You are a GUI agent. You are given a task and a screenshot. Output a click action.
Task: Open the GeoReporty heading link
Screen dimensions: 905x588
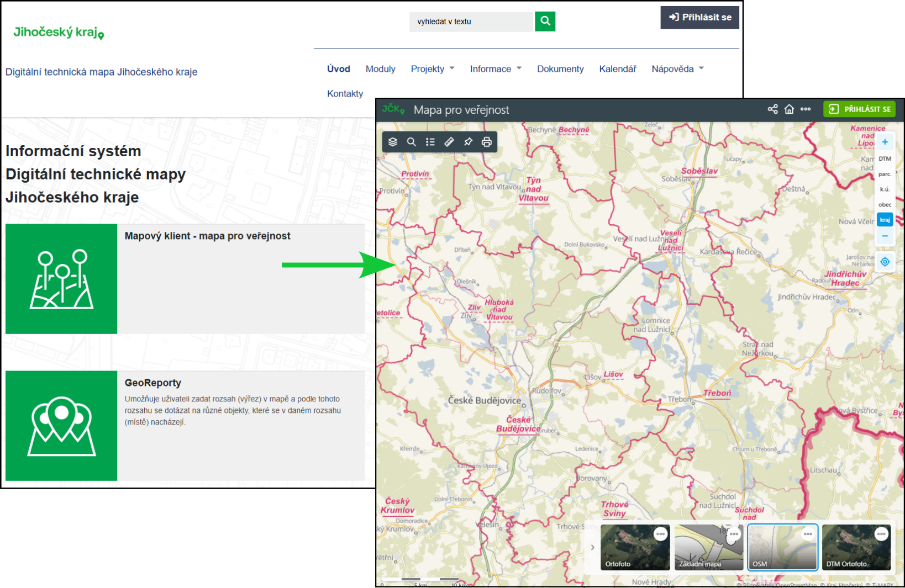pos(152,383)
